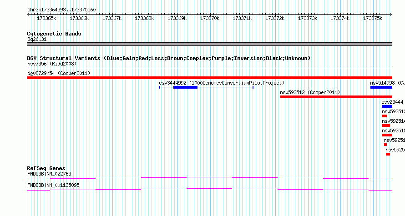Select the 173373k ruler tick label
The height and width of the screenshot is (216, 405).
point(308,18)
